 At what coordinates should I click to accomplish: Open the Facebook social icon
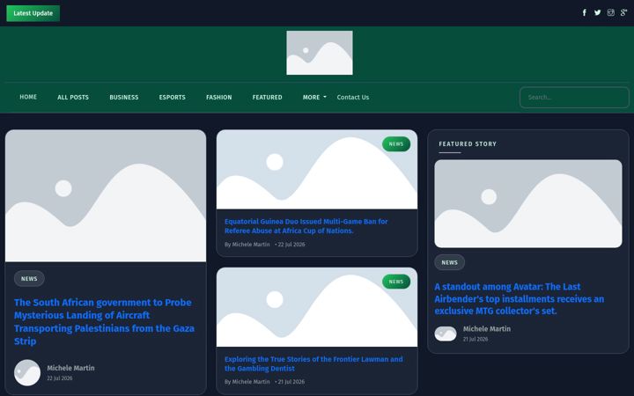[x=585, y=12]
